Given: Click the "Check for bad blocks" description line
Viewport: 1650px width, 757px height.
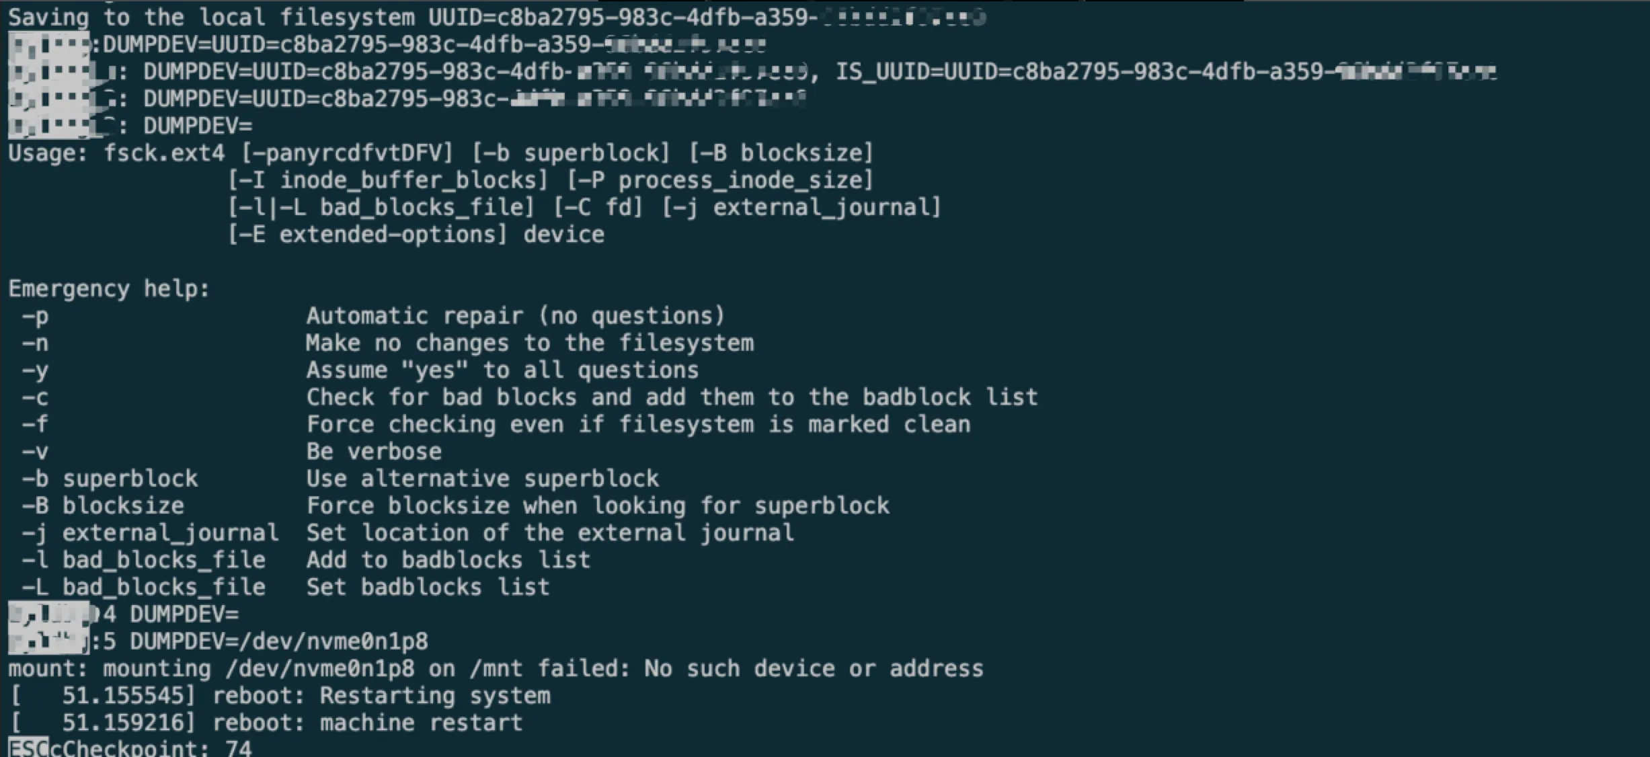Looking at the screenshot, I should click(x=671, y=397).
